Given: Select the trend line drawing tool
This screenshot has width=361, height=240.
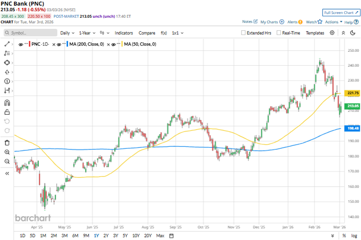Looking at the screenshot, I should point(7,44).
